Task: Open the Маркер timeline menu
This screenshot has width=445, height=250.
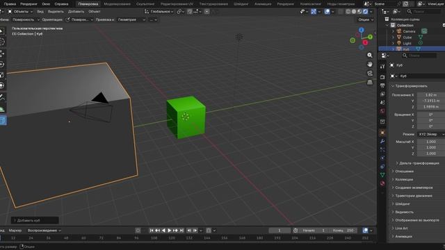Action: (15, 231)
